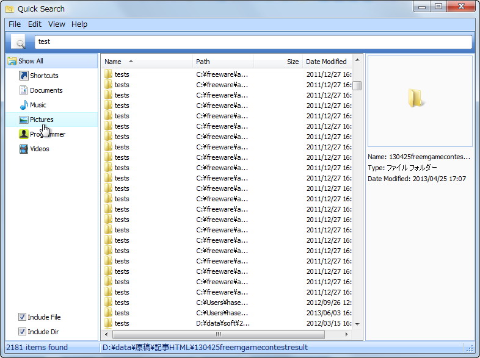Click the horizontal scrollbar thumb
Screen dimensions: 480x358
pyautogui.click(x=218, y=334)
